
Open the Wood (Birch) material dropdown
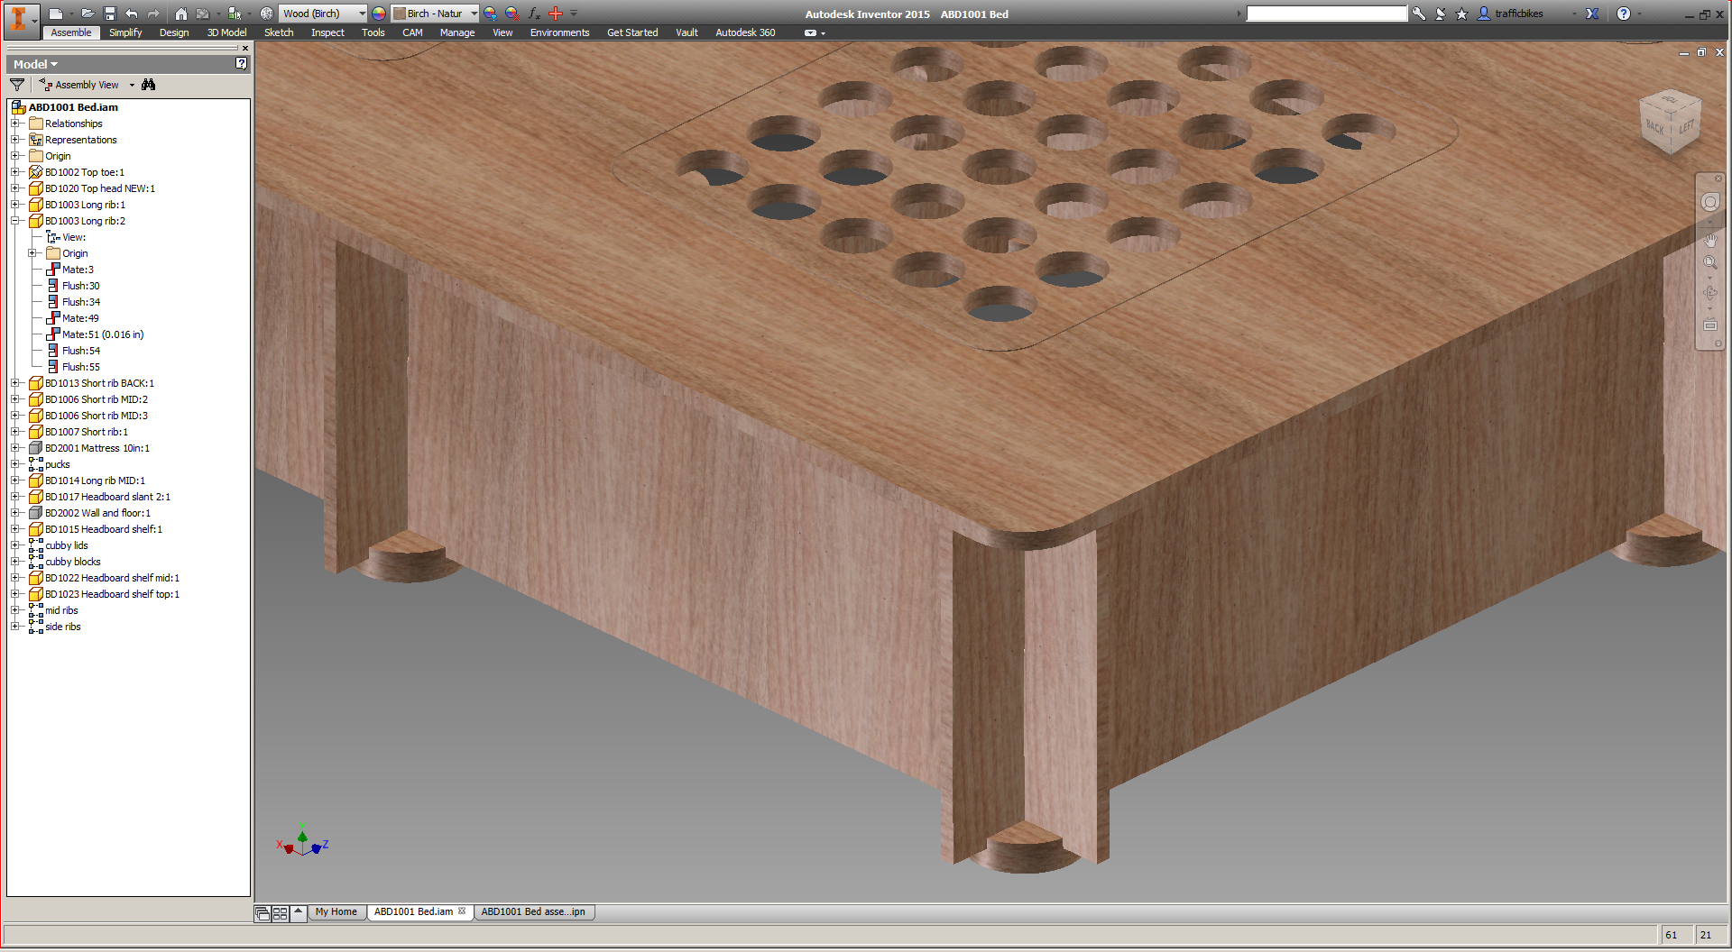click(363, 14)
